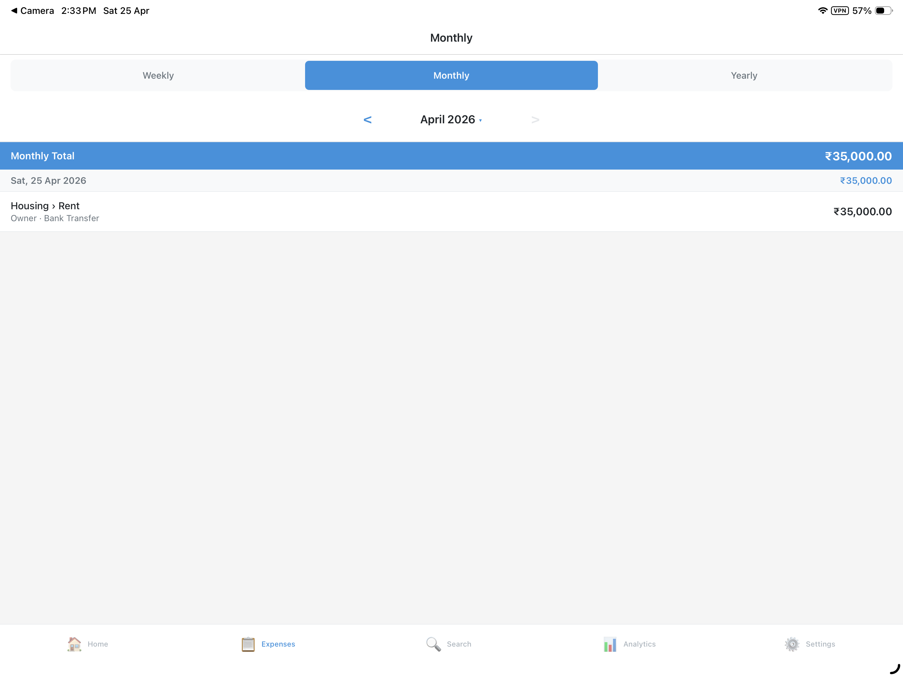Switch to the Weekly view
The image size is (903, 677).
tap(158, 76)
